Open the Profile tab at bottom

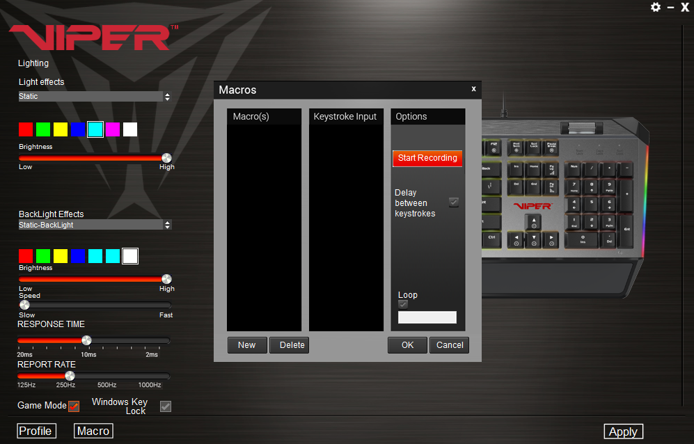(x=36, y=431)
